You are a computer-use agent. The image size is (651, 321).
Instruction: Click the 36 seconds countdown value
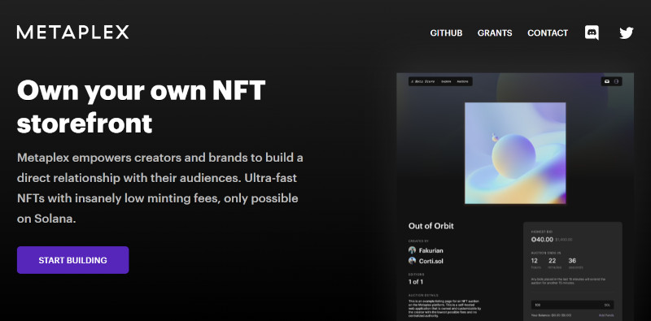coord(572,261)
